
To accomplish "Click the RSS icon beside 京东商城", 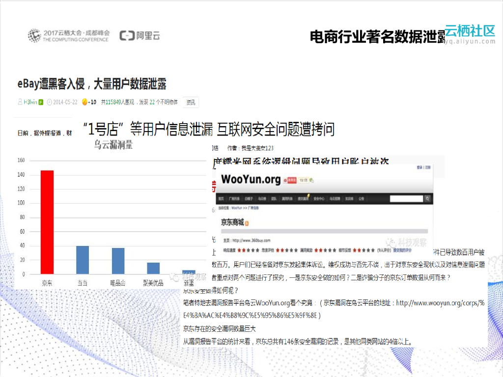I will click(x=247, y=223).
